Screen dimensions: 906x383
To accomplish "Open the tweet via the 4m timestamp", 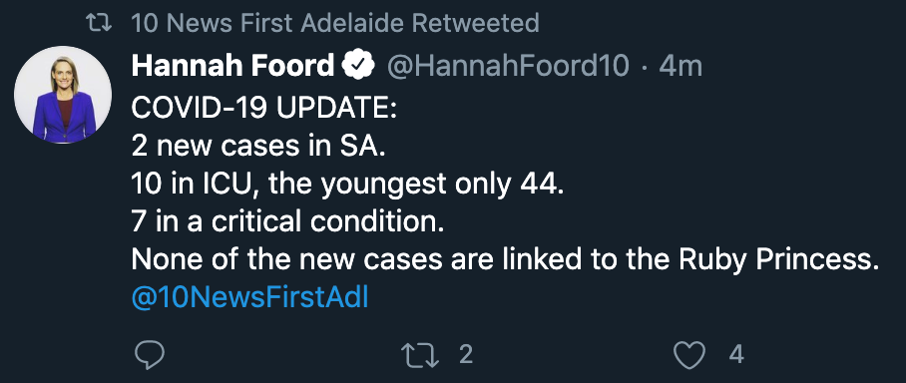I will 680,67.
